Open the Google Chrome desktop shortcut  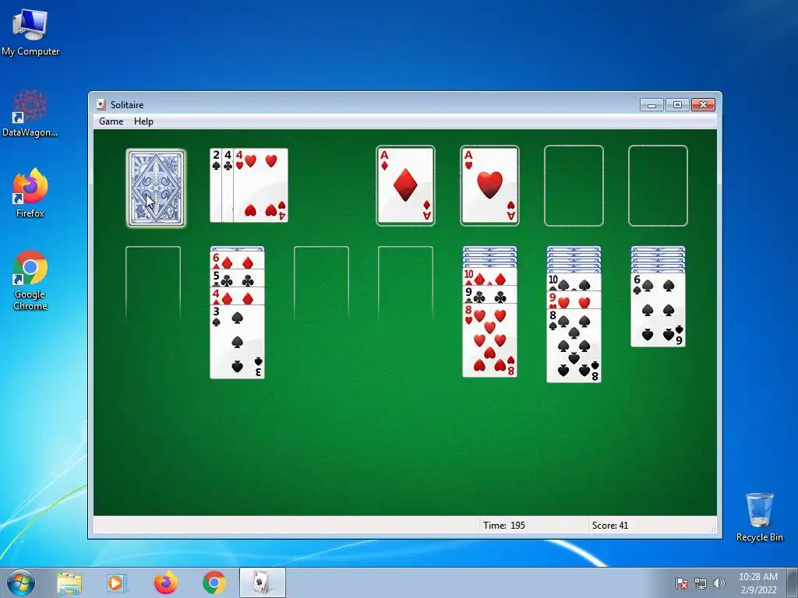[x=30, y=280]
